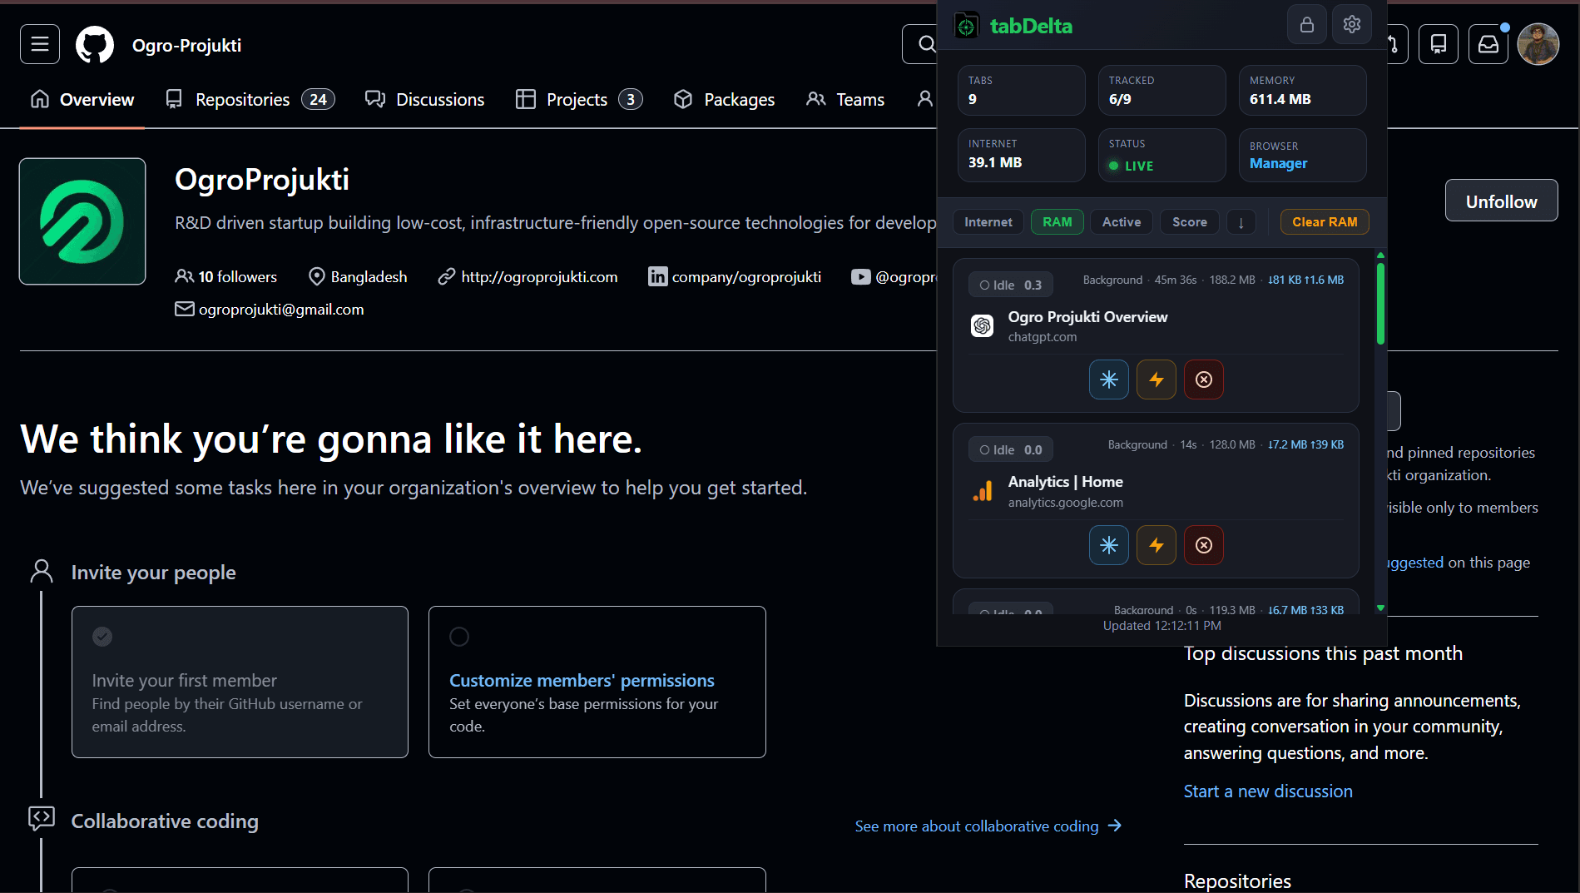Click lightning bolt for Analytics Home tab
The height and width of the screenshot is (893, 1580).
point(1157,545)
